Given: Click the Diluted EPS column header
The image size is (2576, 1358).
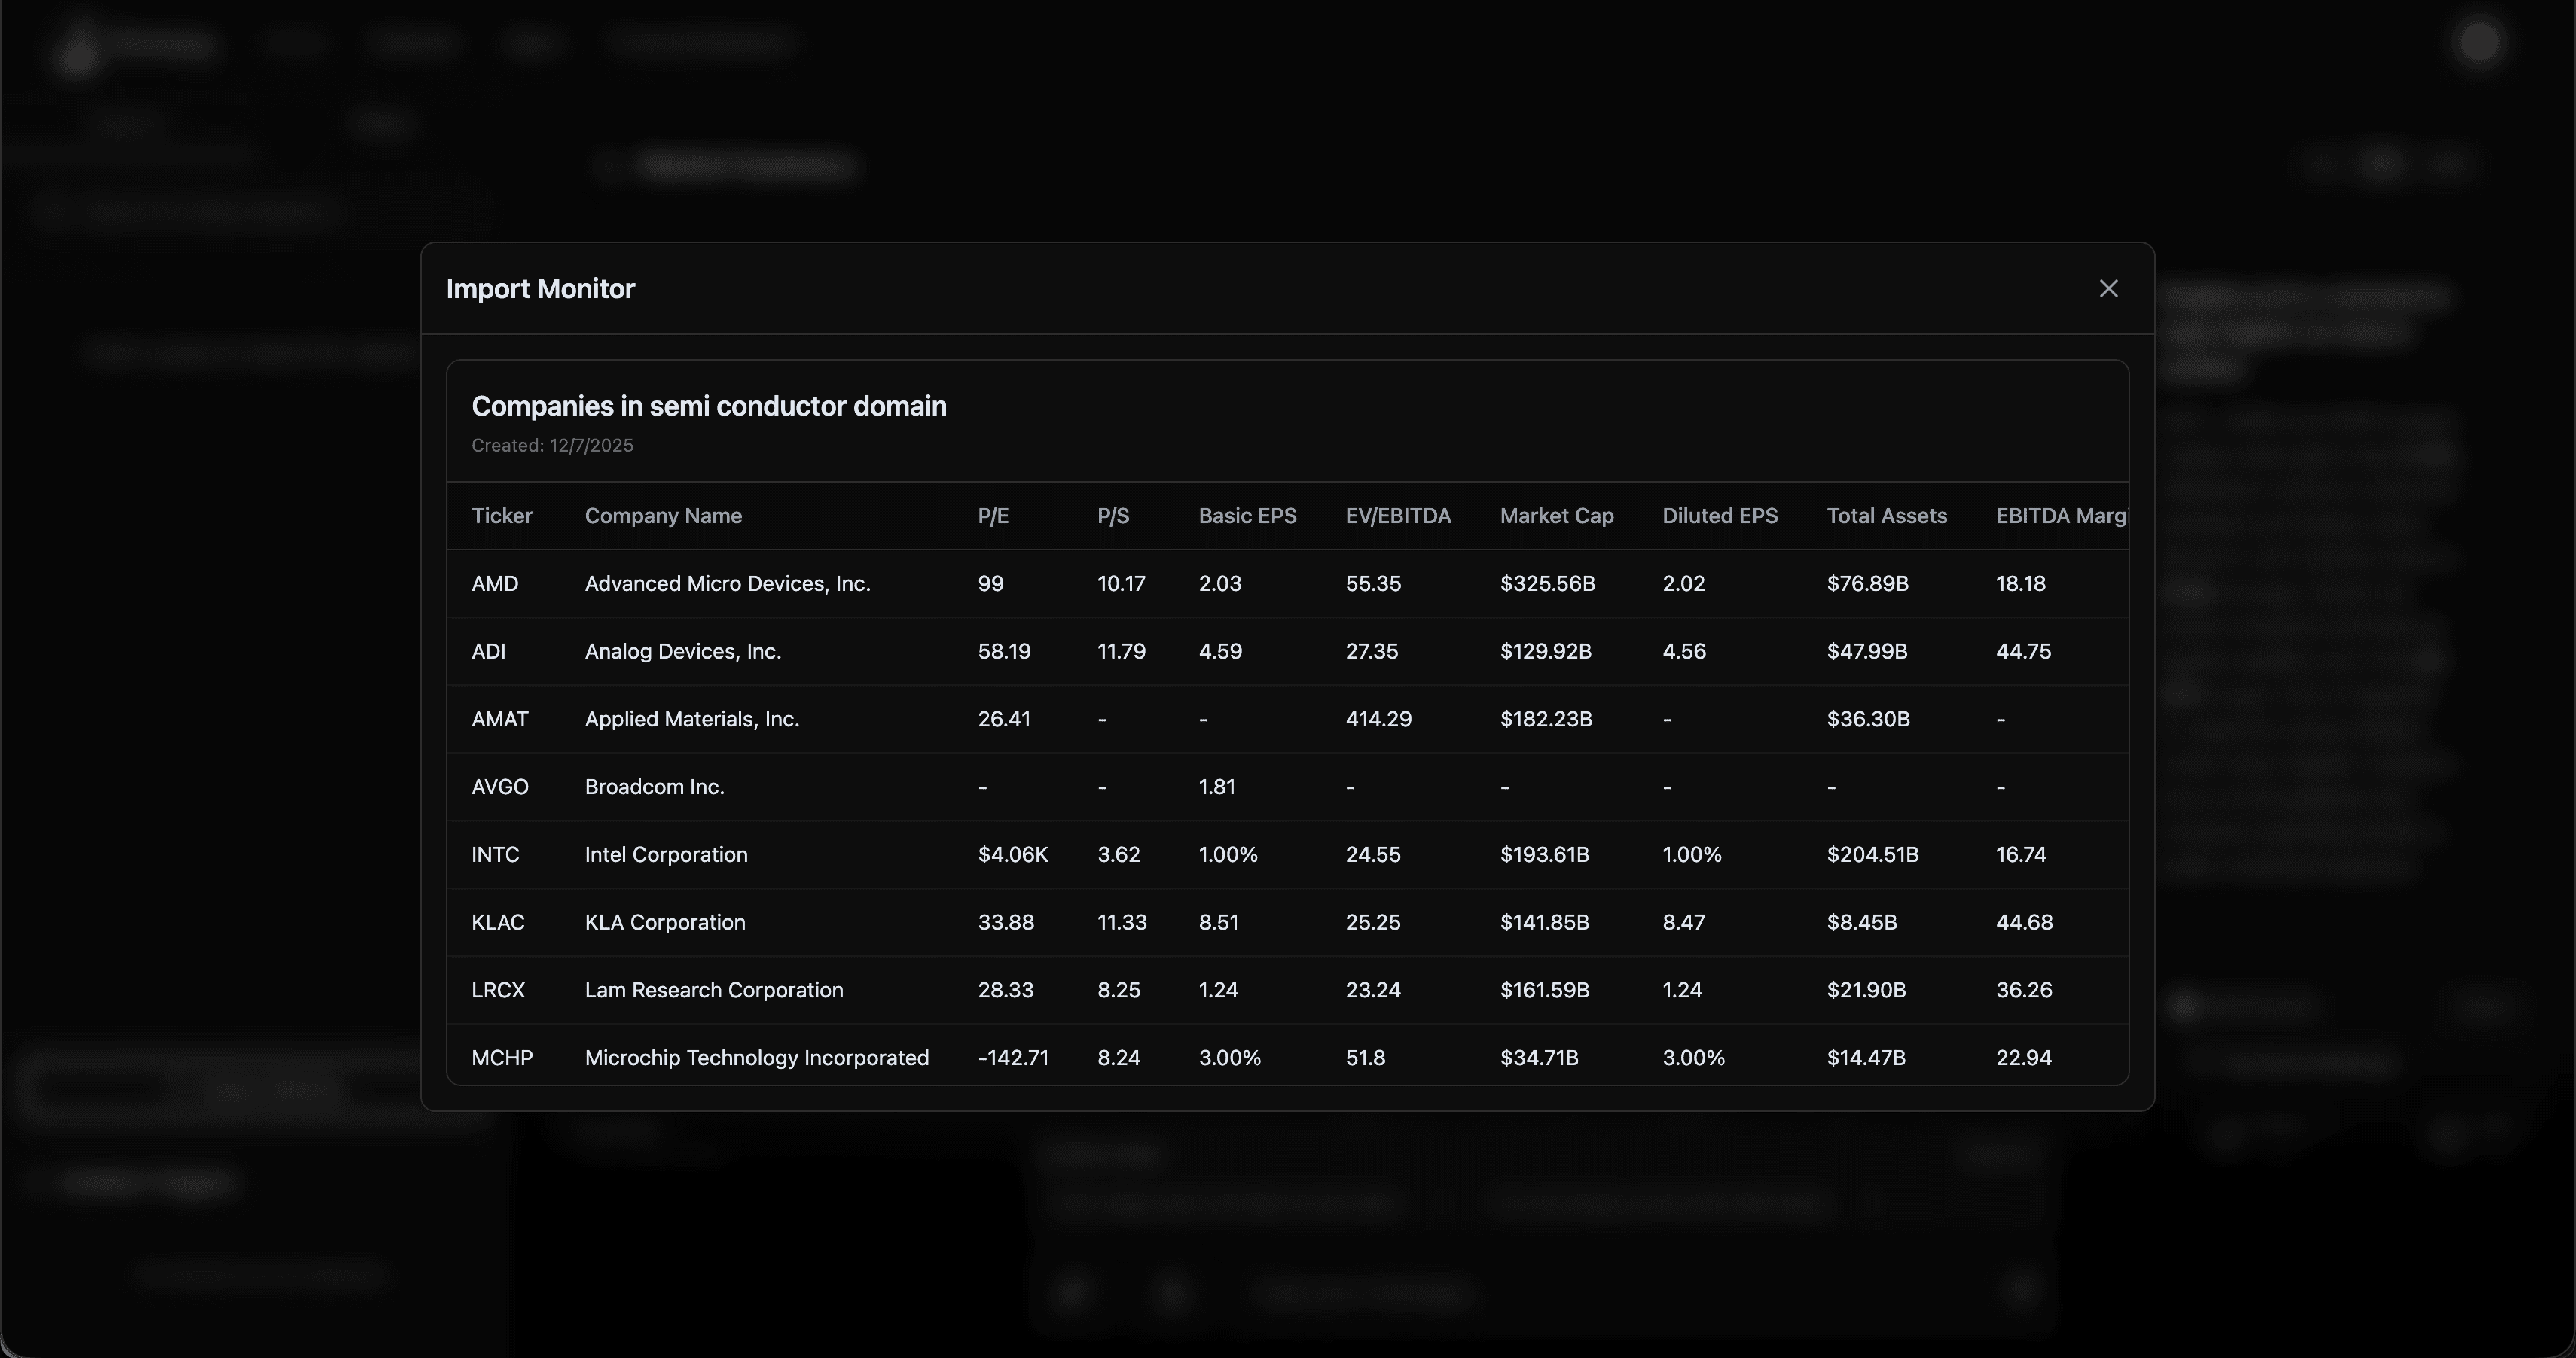Looking at the screenshot, I should pyautogui.click(x=1719, y=516).
